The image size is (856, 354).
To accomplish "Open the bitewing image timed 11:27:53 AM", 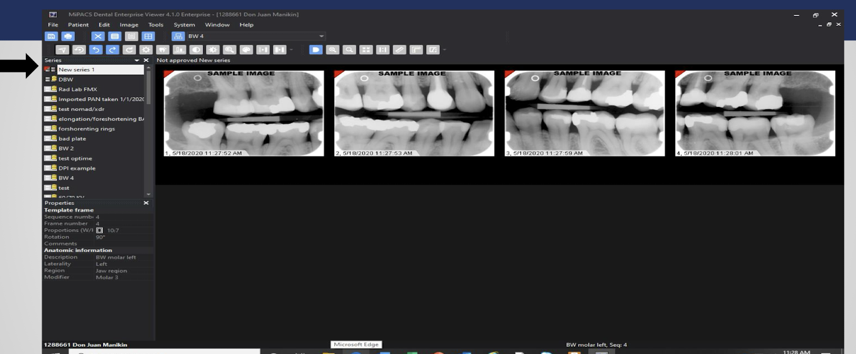I will tap(414, 113).
